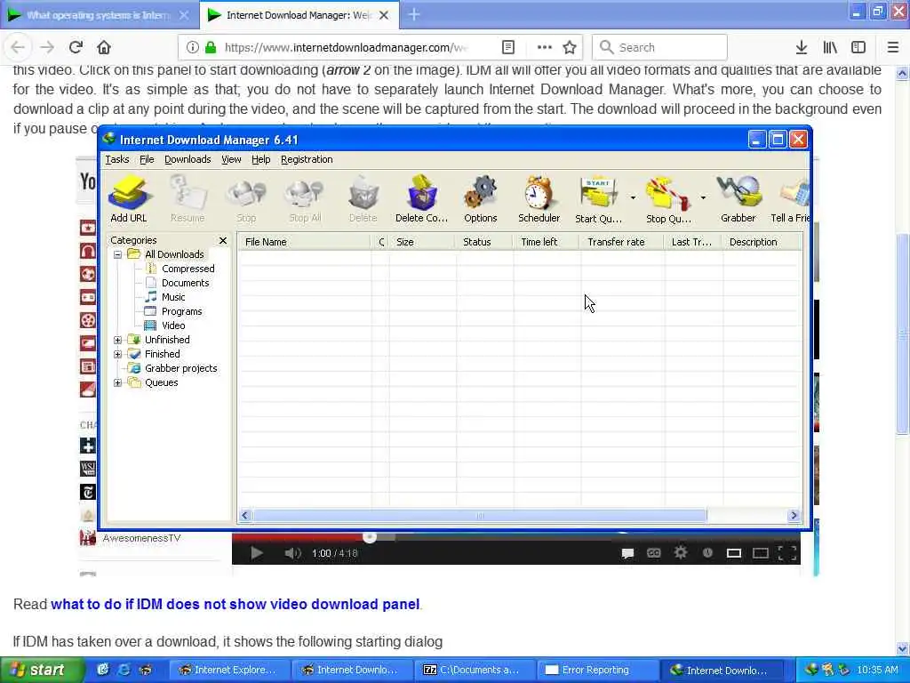
Task: Switch to Error Reporting taskbar window
Action: click(596, 671)
